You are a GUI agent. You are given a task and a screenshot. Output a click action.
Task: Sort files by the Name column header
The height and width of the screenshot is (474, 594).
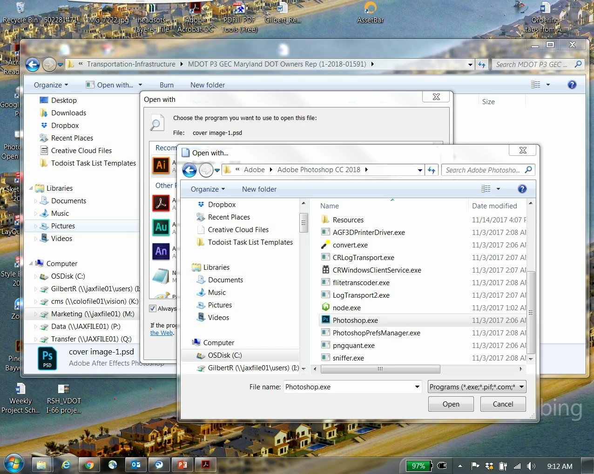(330, 206)
